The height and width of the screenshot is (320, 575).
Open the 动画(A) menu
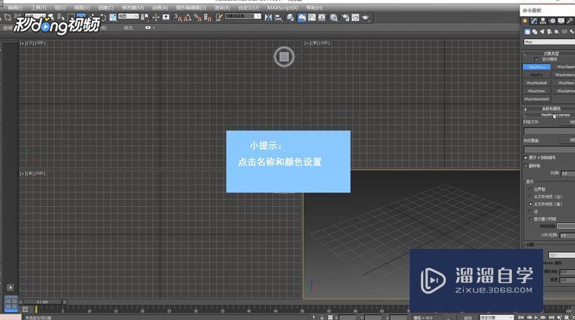[x=160, y=7]
